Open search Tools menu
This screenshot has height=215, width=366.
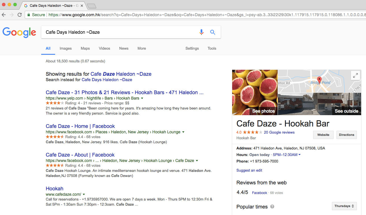pyautogui.click(x=212, y=48)
